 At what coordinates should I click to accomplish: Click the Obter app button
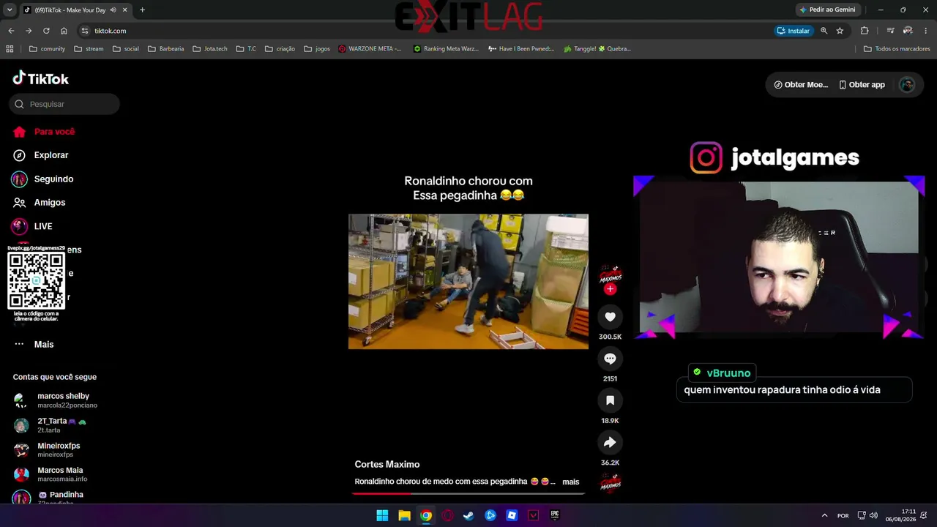click(862, 85)
